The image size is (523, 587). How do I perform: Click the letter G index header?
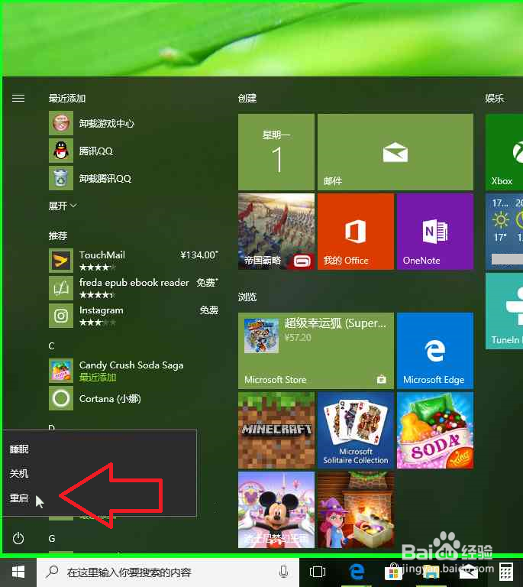[x=52, y=539]
